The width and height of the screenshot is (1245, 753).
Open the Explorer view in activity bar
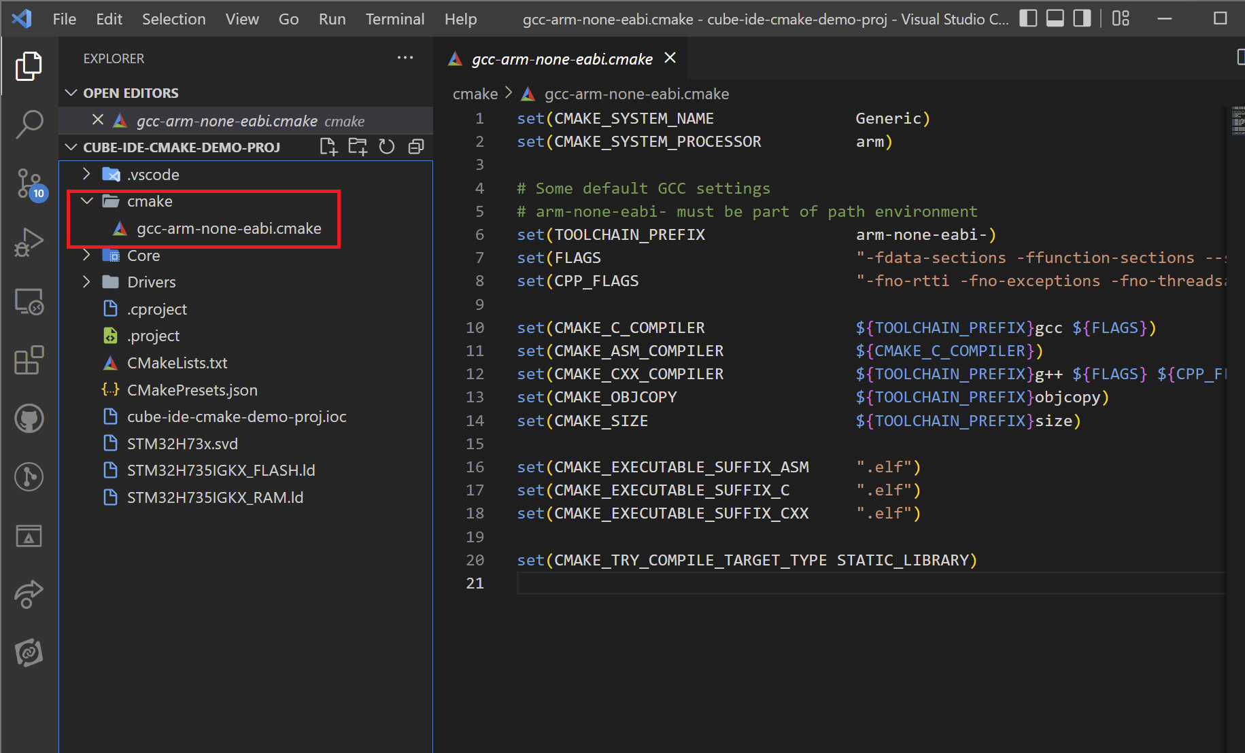coord(29,66)
